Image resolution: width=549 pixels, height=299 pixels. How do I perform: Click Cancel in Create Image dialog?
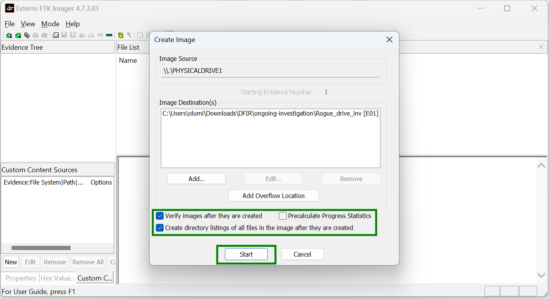(x=302, y=254)
